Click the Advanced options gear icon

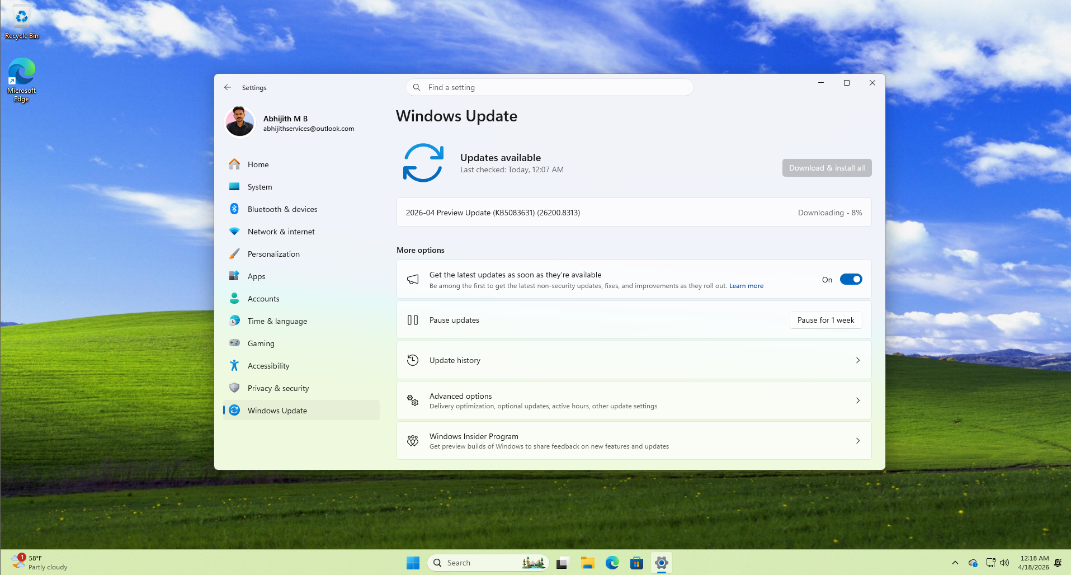pyautogui.click(x=412, y=400)
